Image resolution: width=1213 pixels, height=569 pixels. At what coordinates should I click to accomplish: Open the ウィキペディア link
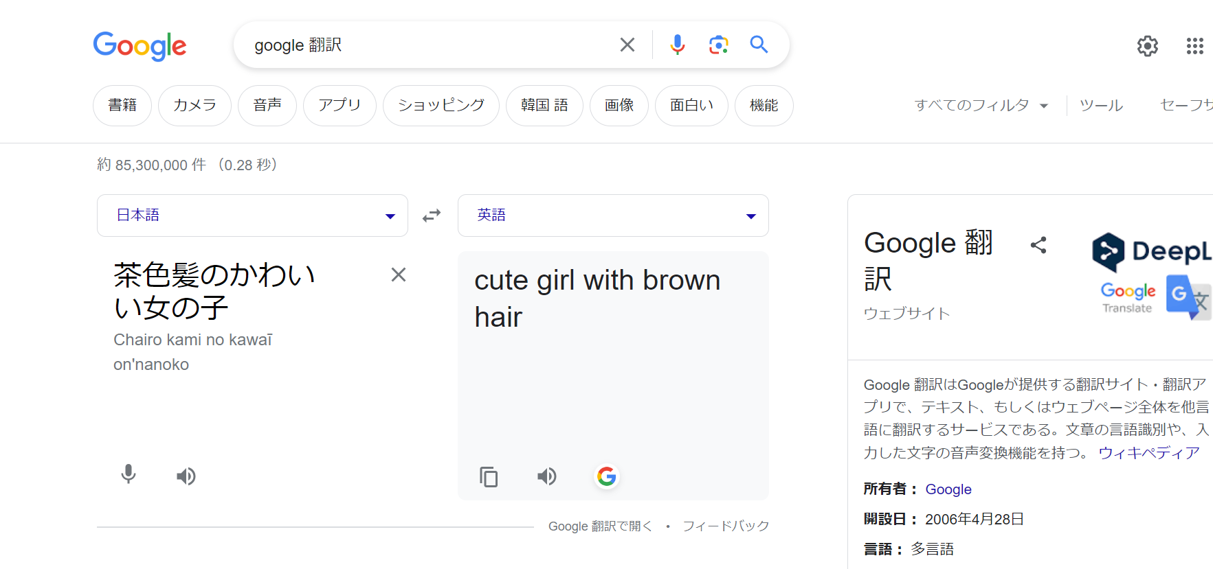tap(1149, 453)
